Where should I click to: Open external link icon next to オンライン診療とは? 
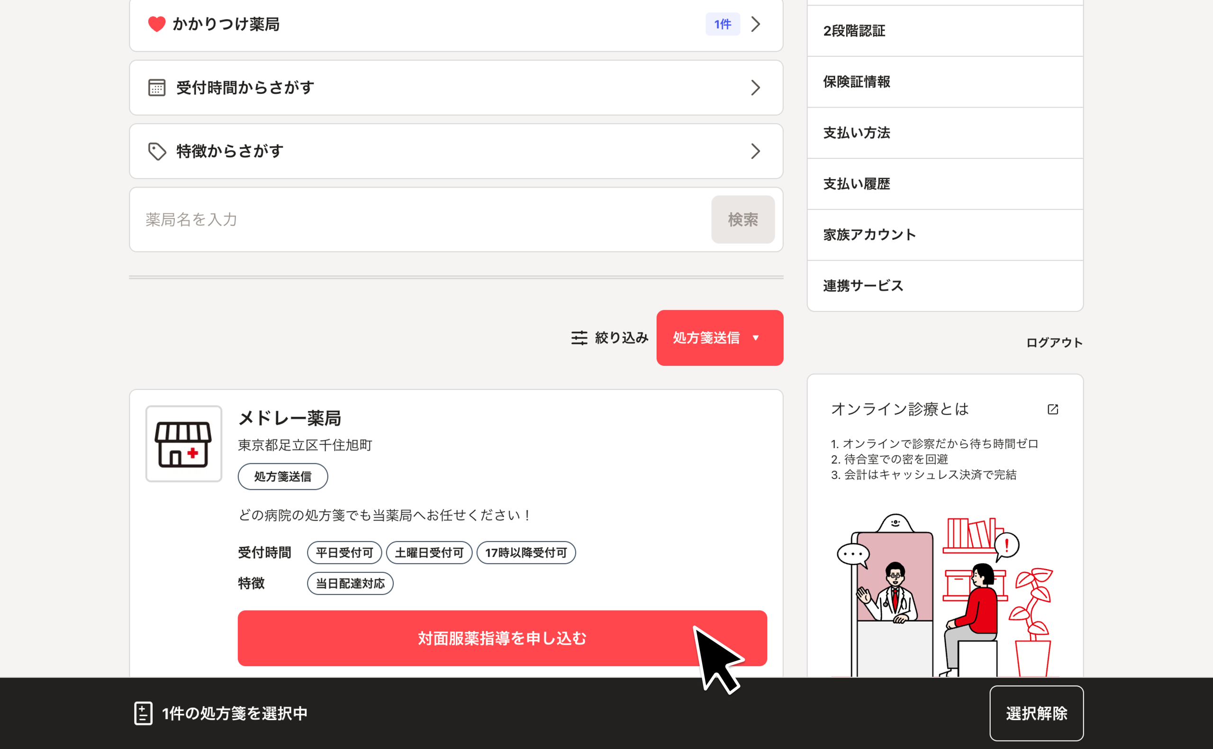[1052, 409]
